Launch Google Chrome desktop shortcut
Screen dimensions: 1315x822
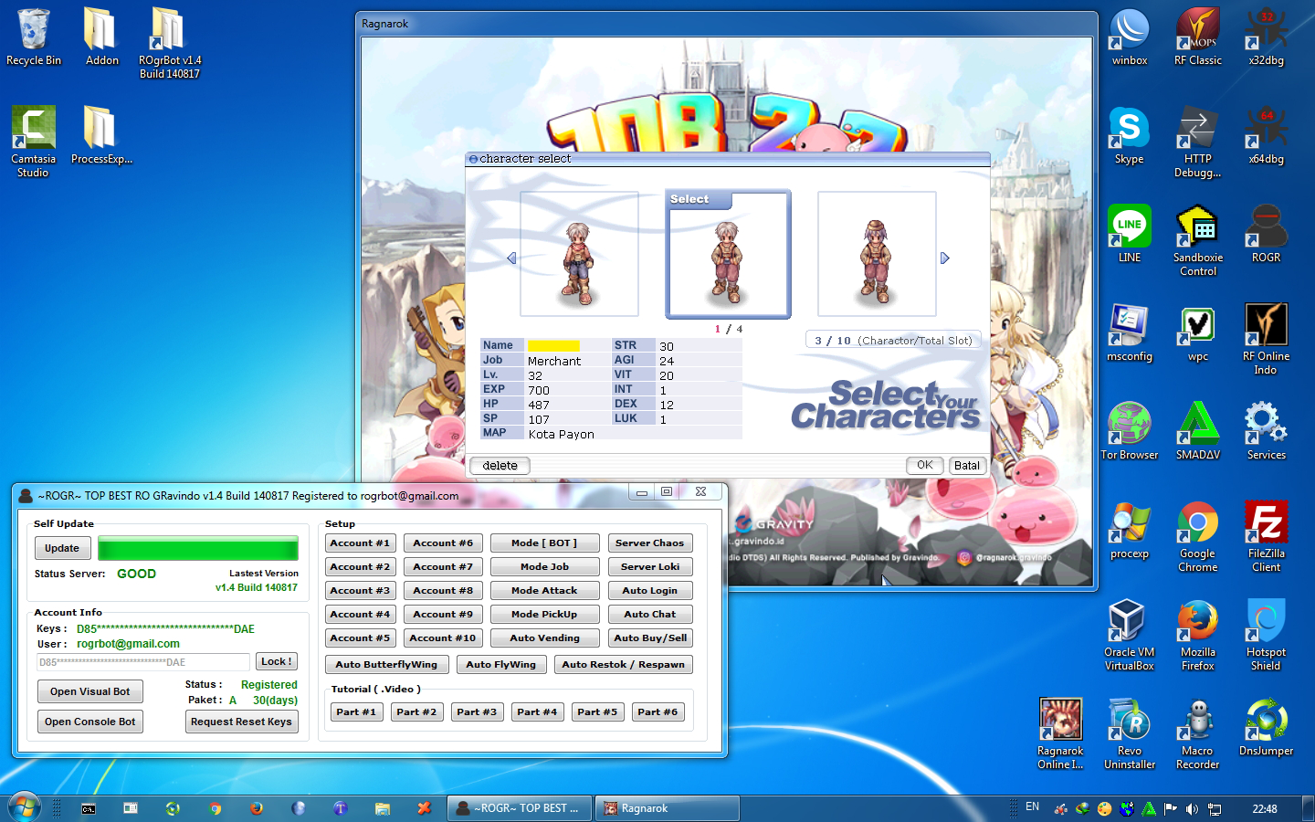[x=1198, y=536]
